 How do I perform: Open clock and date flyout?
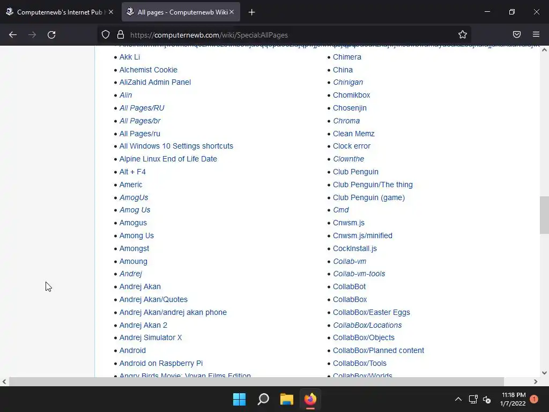[x=513, y=399]
